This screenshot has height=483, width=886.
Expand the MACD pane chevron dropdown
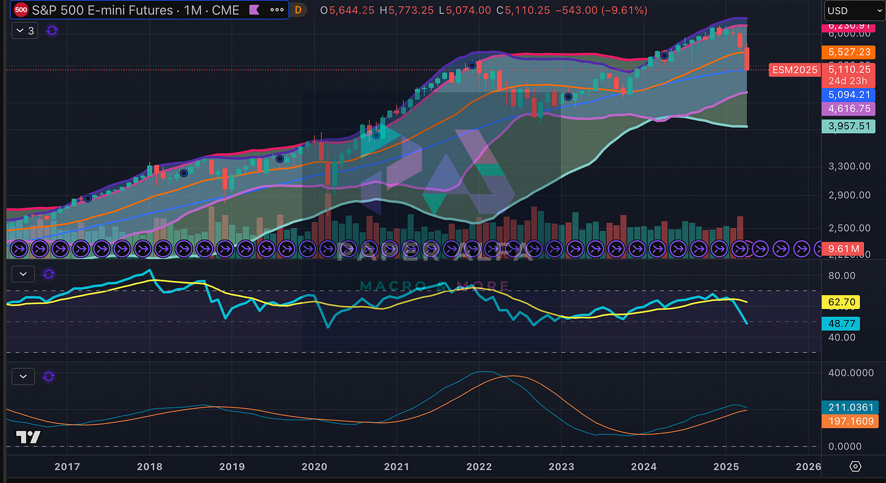click(x=23, y=377)
